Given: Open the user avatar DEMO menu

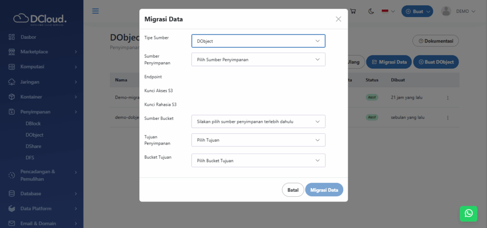Looking at the screenshot, I should click(x=458, y=11).
